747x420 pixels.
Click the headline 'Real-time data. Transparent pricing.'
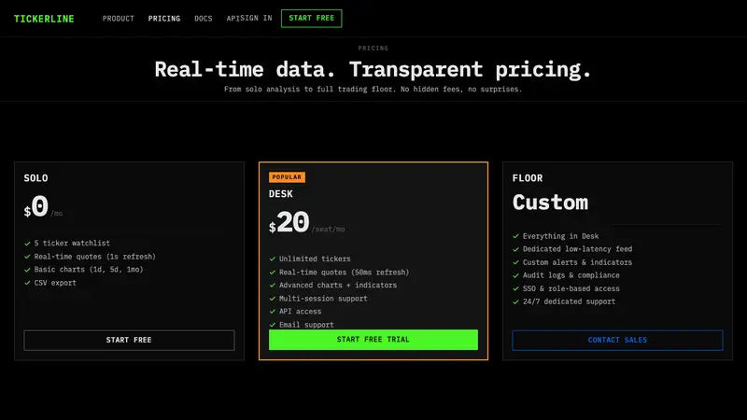pos(373,69)
